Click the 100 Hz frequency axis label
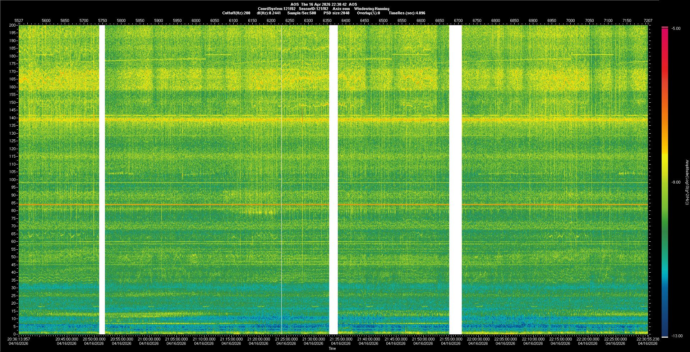This screenshot has width=690, height=352. (x=13, y=180)
